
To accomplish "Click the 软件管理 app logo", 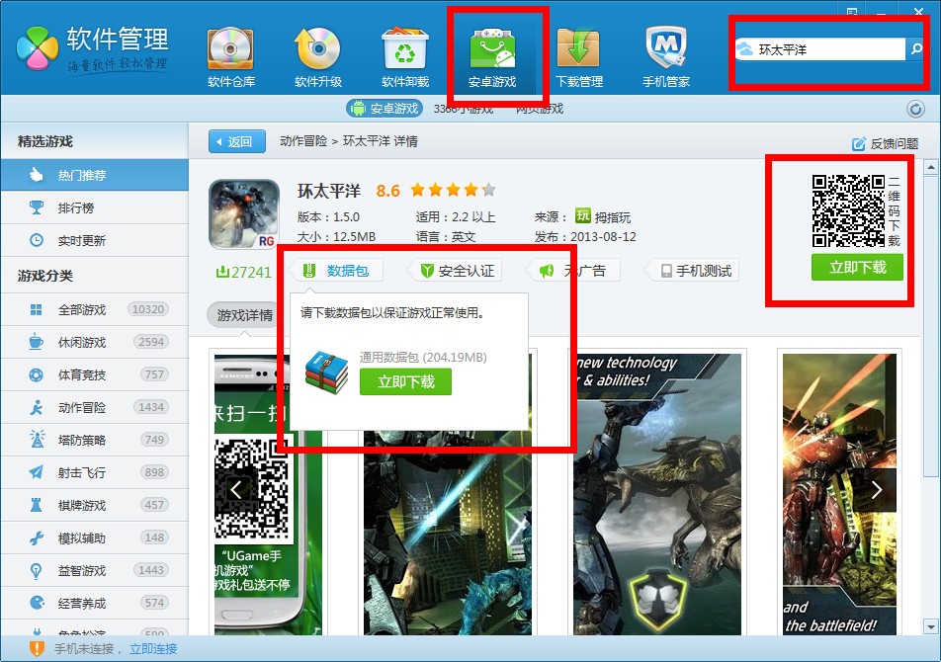I will click(x=93, y=49).
